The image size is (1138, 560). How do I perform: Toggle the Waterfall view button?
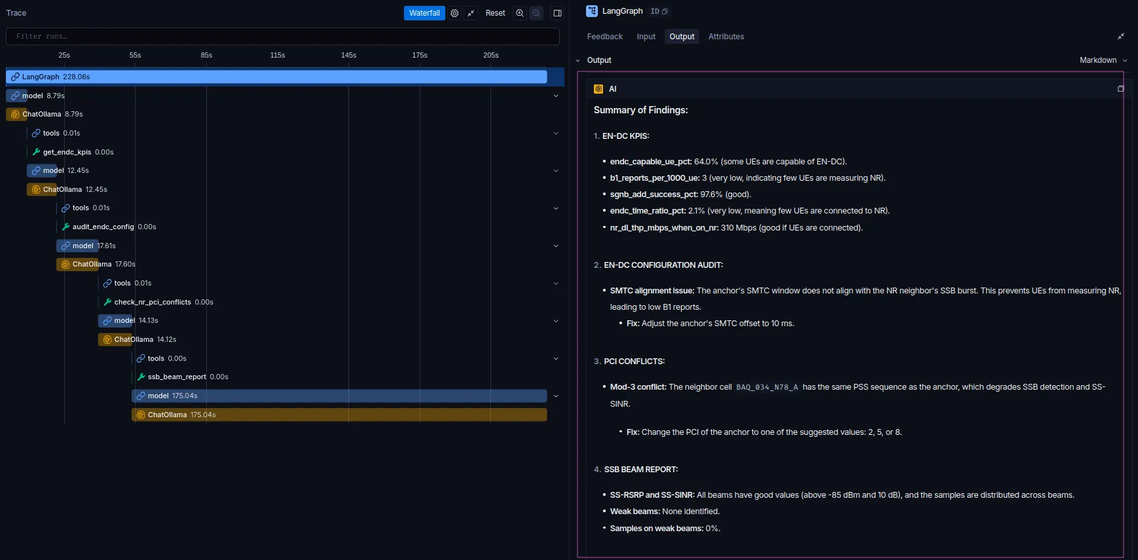pyautogui.click(x=424, y=13)
